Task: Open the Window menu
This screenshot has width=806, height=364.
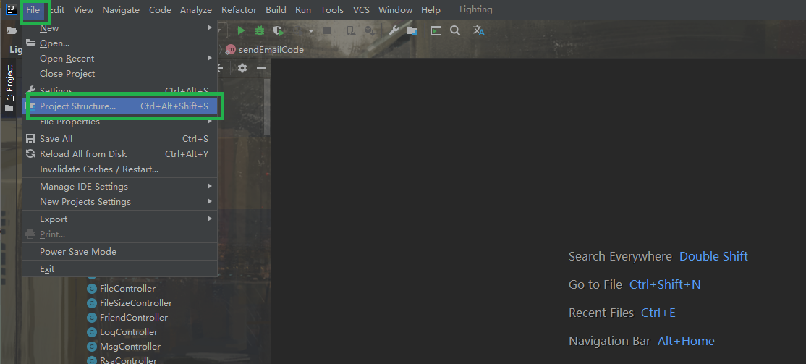Action: 395,9
